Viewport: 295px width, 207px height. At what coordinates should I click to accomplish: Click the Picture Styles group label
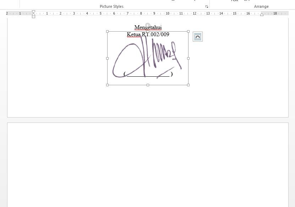pyautogui.click(x=111, y=6)
